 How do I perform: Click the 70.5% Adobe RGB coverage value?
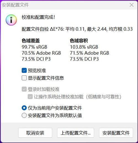[x=41, y=53]
